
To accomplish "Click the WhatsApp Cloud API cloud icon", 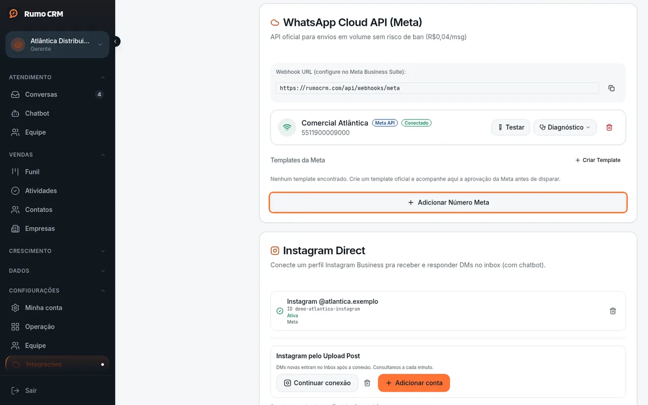I will pos(275,23).
